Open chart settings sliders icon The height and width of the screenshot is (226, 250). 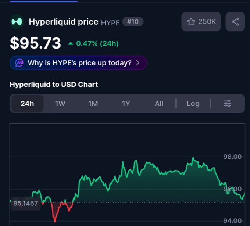click(x=227, y=103)
